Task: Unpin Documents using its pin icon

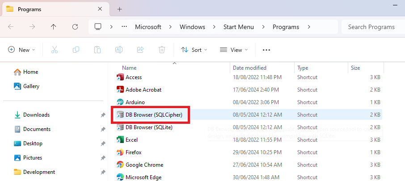Action: (x=103, y=129)
